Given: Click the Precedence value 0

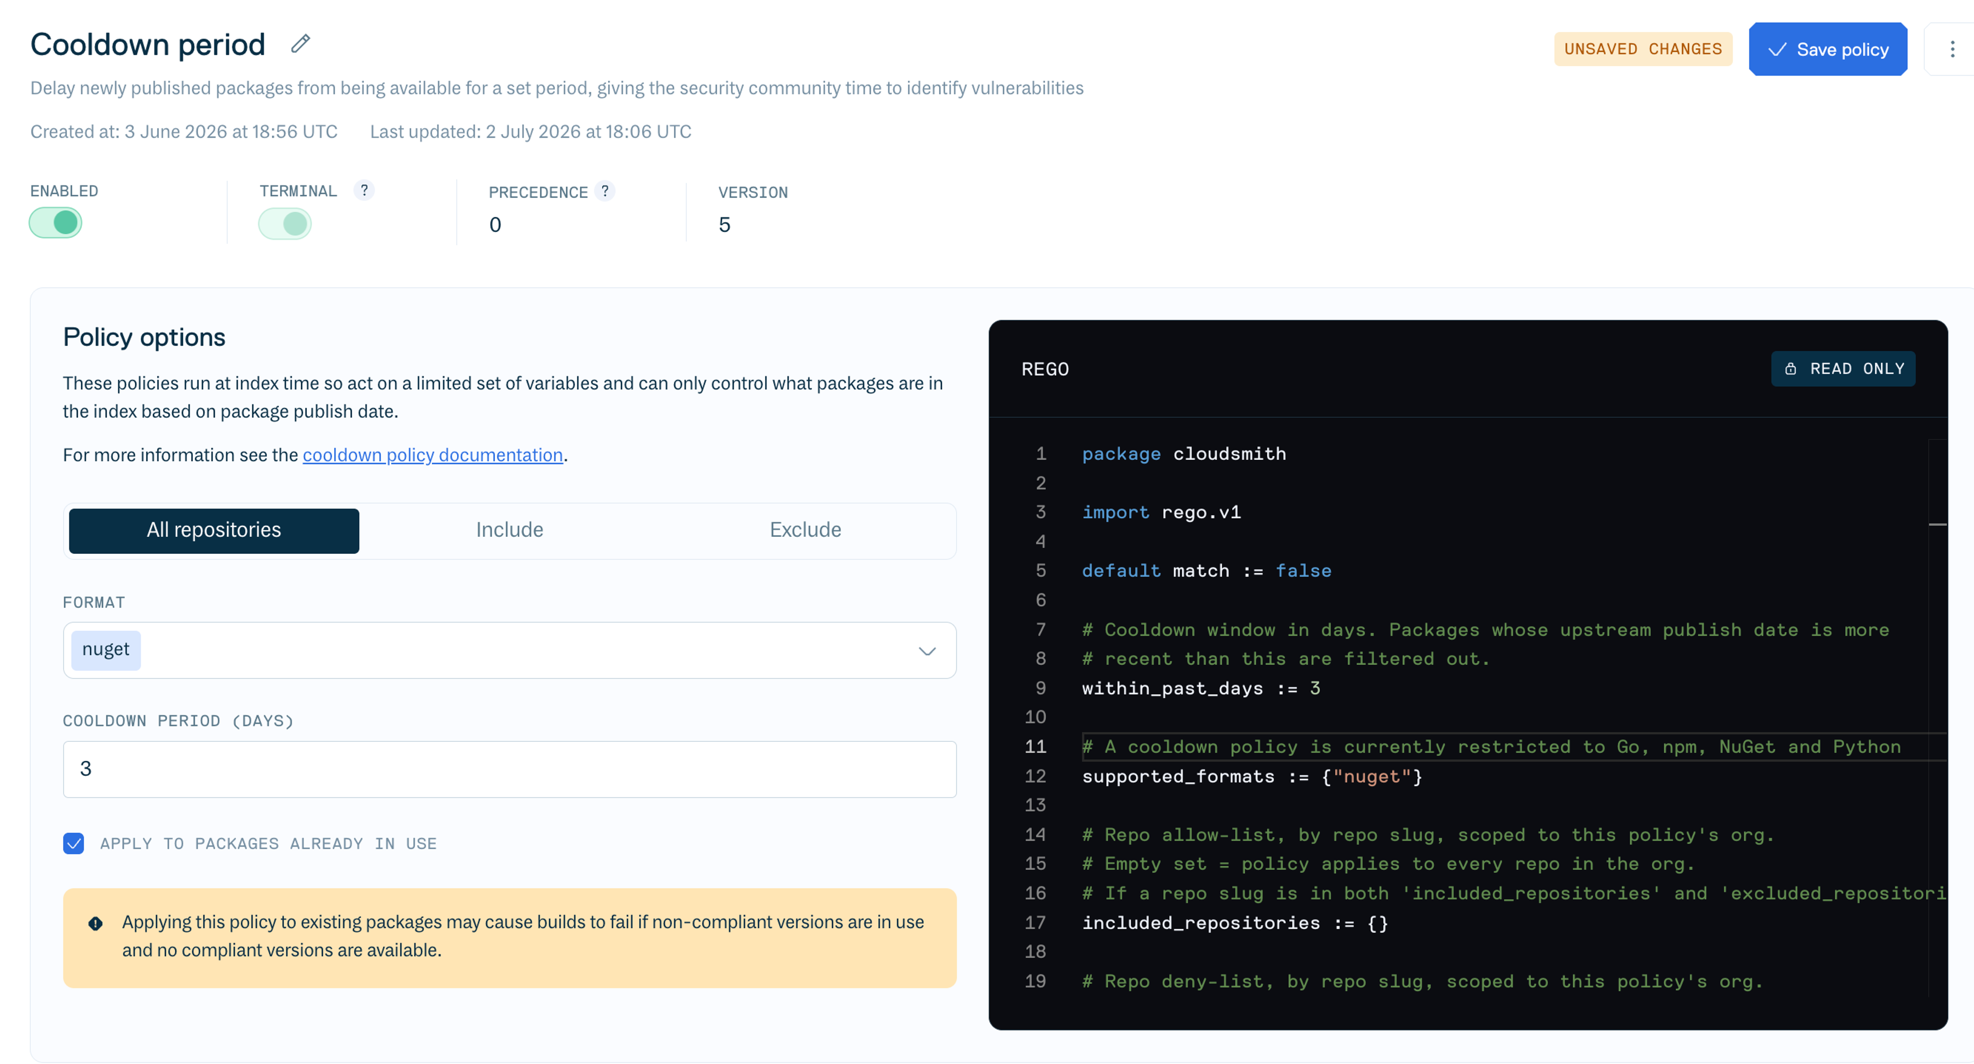Looking at the screenshot, I should click(495, 225).
